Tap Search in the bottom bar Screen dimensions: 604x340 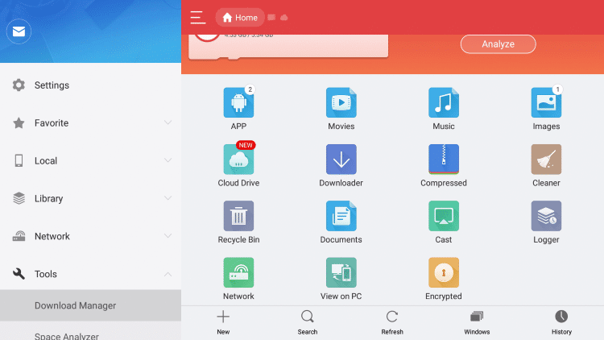[308, 322]
